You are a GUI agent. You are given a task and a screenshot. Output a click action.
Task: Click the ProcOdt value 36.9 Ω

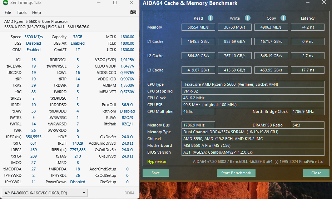pos(127,105)
